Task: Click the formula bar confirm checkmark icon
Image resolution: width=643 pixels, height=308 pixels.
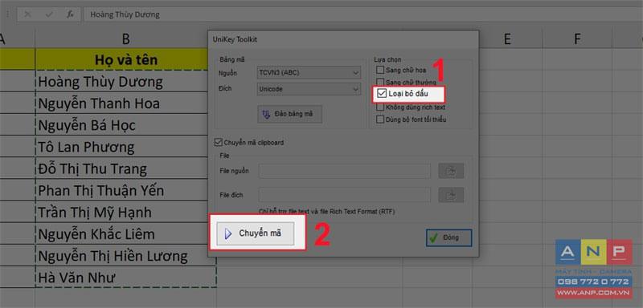Action: (x=49, y=14)
